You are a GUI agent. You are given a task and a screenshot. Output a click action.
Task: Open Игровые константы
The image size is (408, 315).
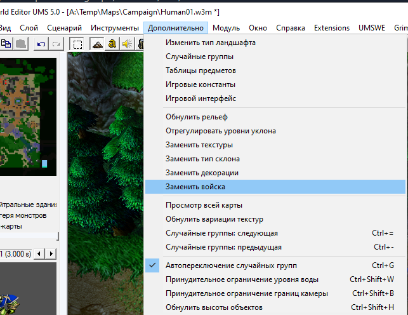coord(275,84)
